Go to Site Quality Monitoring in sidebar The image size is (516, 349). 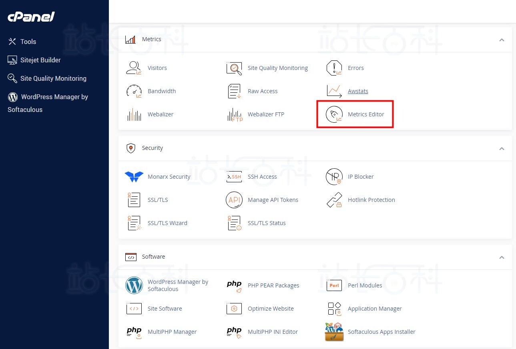click(47, 78)
